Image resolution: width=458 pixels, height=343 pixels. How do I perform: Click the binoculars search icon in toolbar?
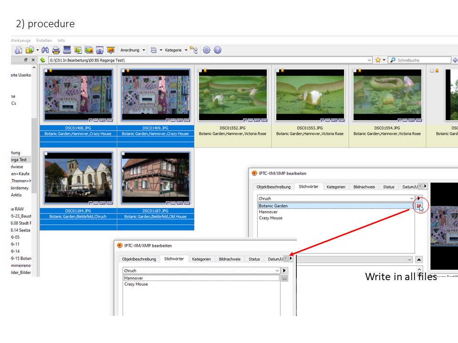[46, 50]
